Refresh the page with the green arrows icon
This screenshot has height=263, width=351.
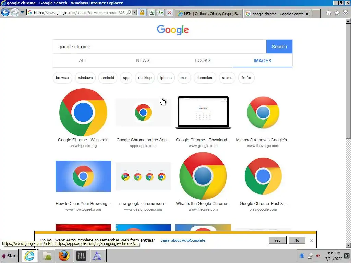(161, 13)
